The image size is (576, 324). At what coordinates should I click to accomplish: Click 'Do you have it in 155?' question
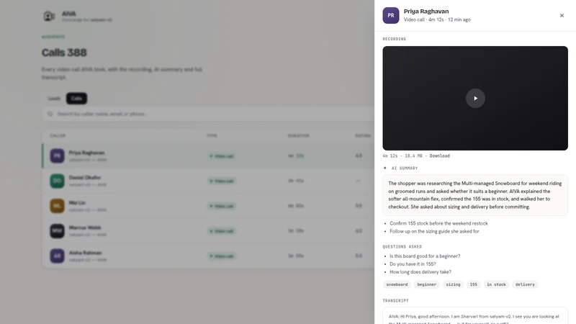(x=413, y=264)
